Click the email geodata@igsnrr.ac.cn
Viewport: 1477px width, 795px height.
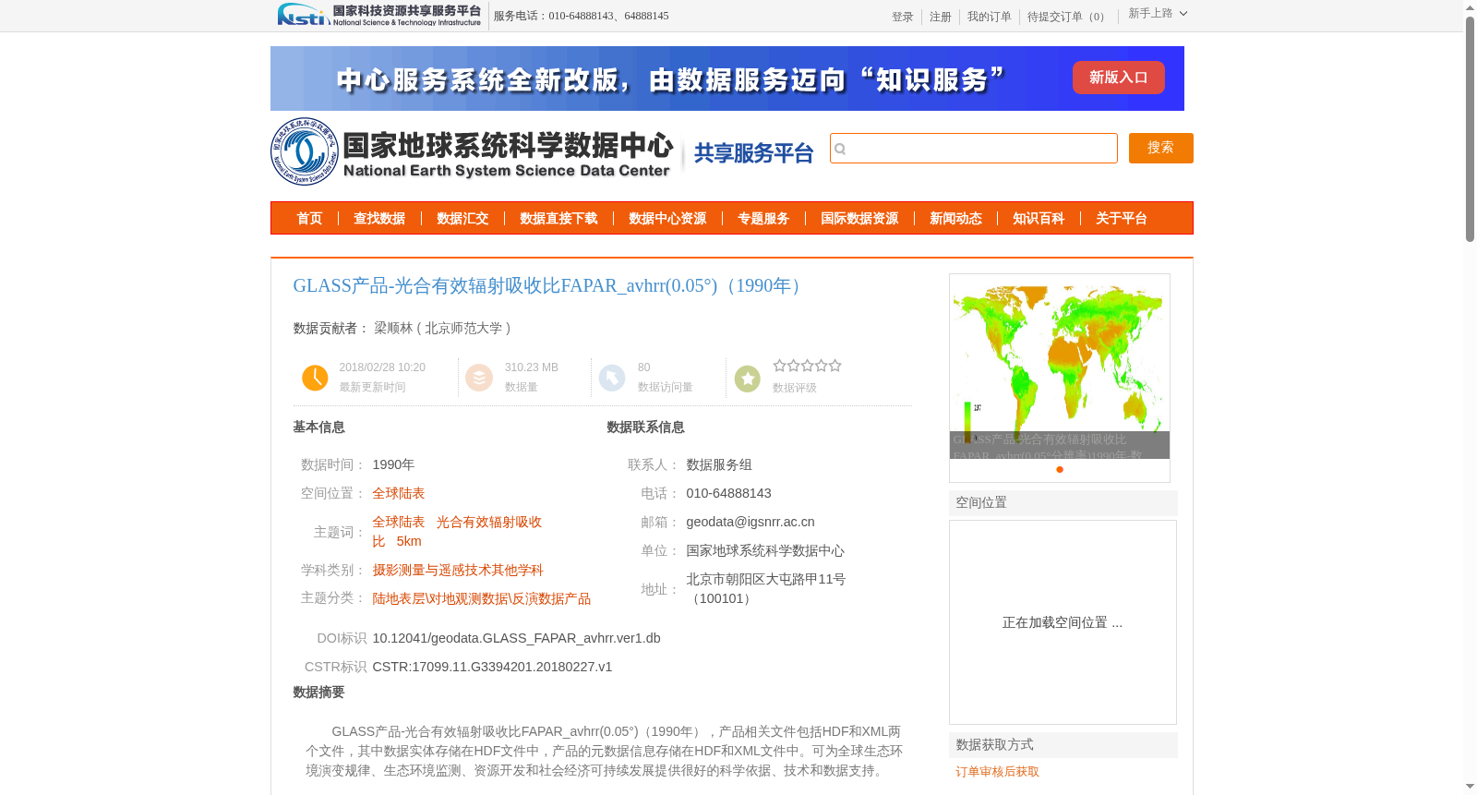click(x=751, y=522)
